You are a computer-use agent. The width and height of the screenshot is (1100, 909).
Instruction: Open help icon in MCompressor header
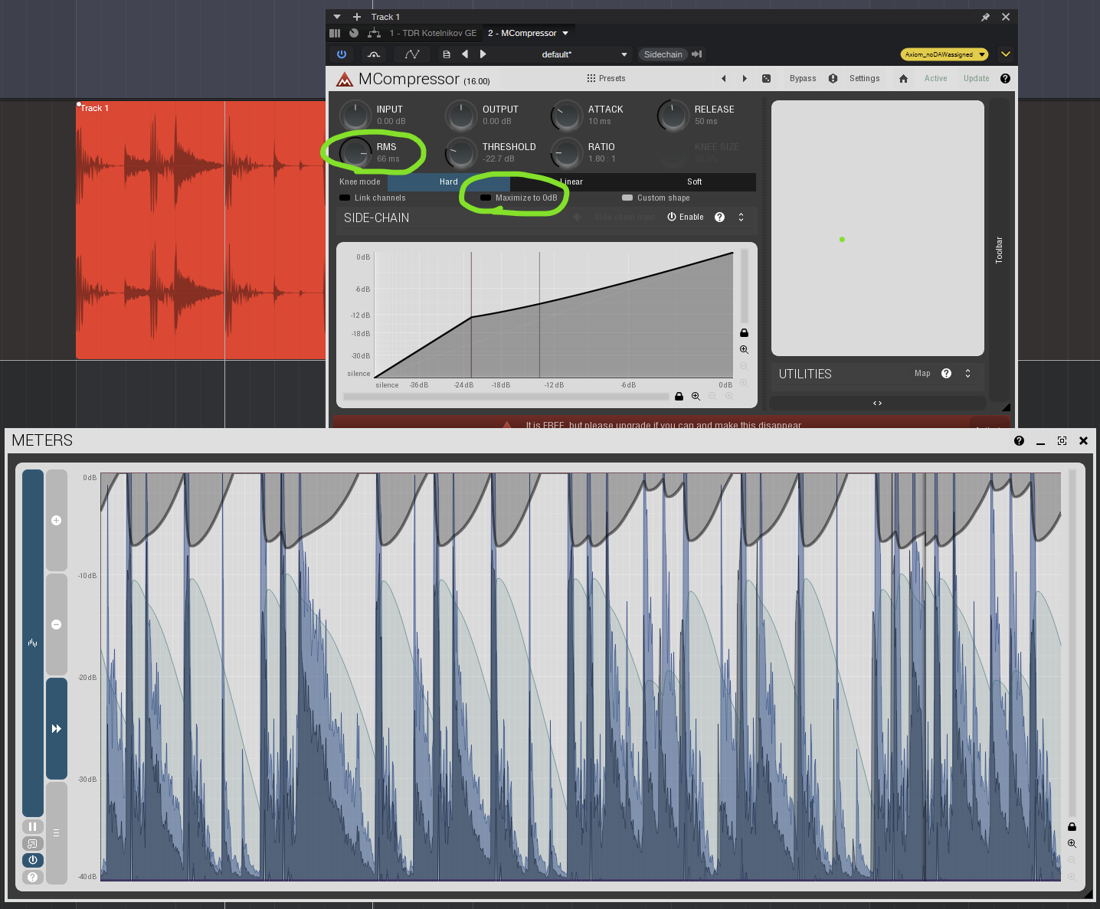[x=1005, y=78]
